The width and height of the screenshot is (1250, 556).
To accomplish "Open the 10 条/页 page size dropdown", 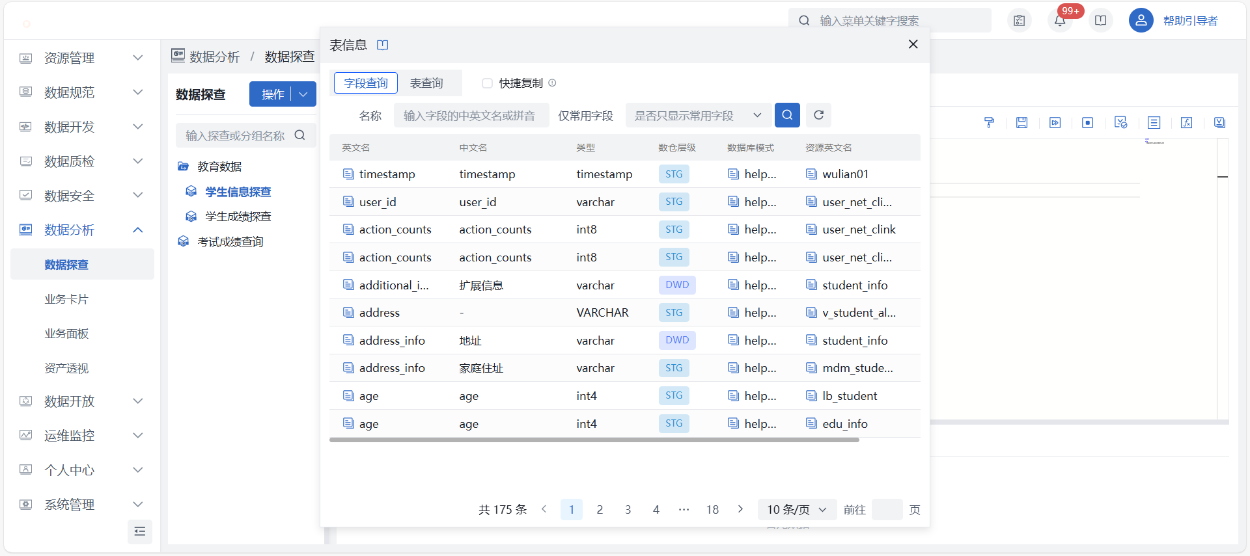I will [x=796, y=509].
